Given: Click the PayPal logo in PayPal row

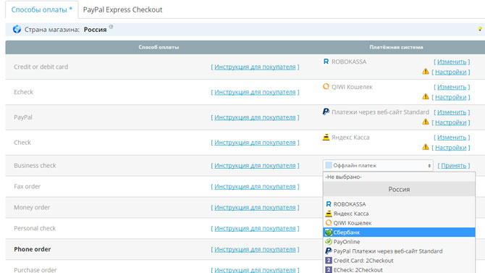Looking at the screenshot, I should 326,112.
